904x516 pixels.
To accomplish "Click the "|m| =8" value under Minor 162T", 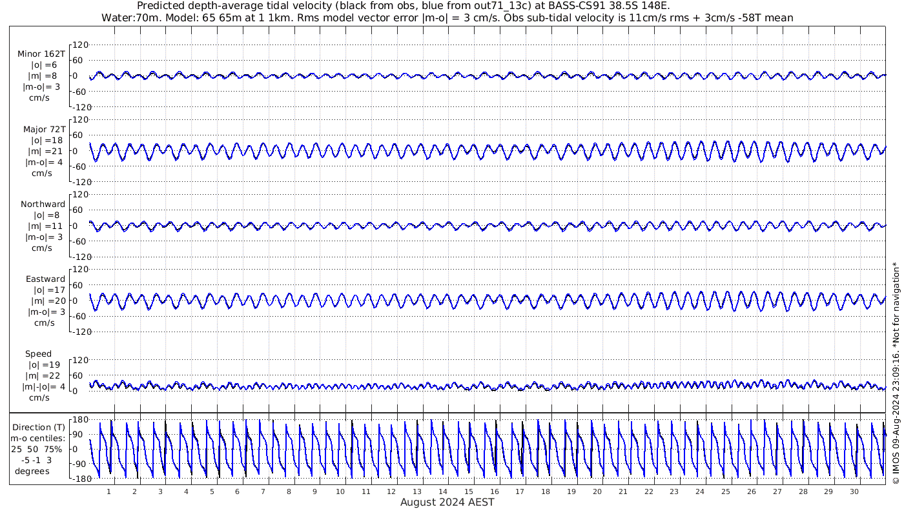I will pyautogui.click(x=43, y=76).
